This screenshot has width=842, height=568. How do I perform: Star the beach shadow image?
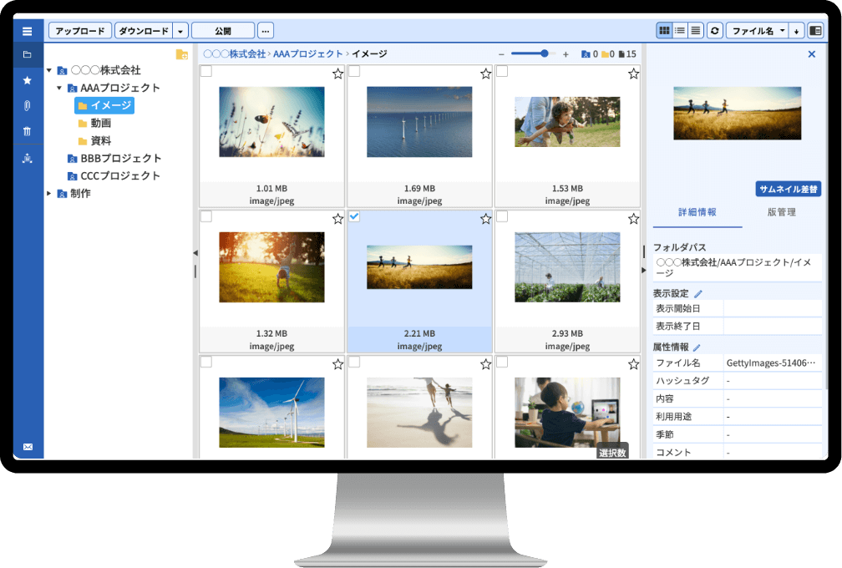(485, 364)
